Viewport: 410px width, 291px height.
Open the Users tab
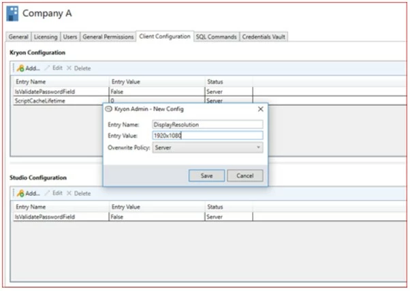click(70, 37)
